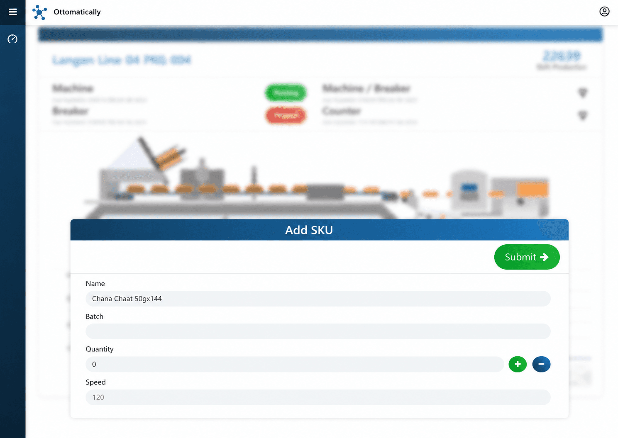The height and width of the screenshot is (438, 618).
Task: Open the user account profile icon
Action: 604,12
